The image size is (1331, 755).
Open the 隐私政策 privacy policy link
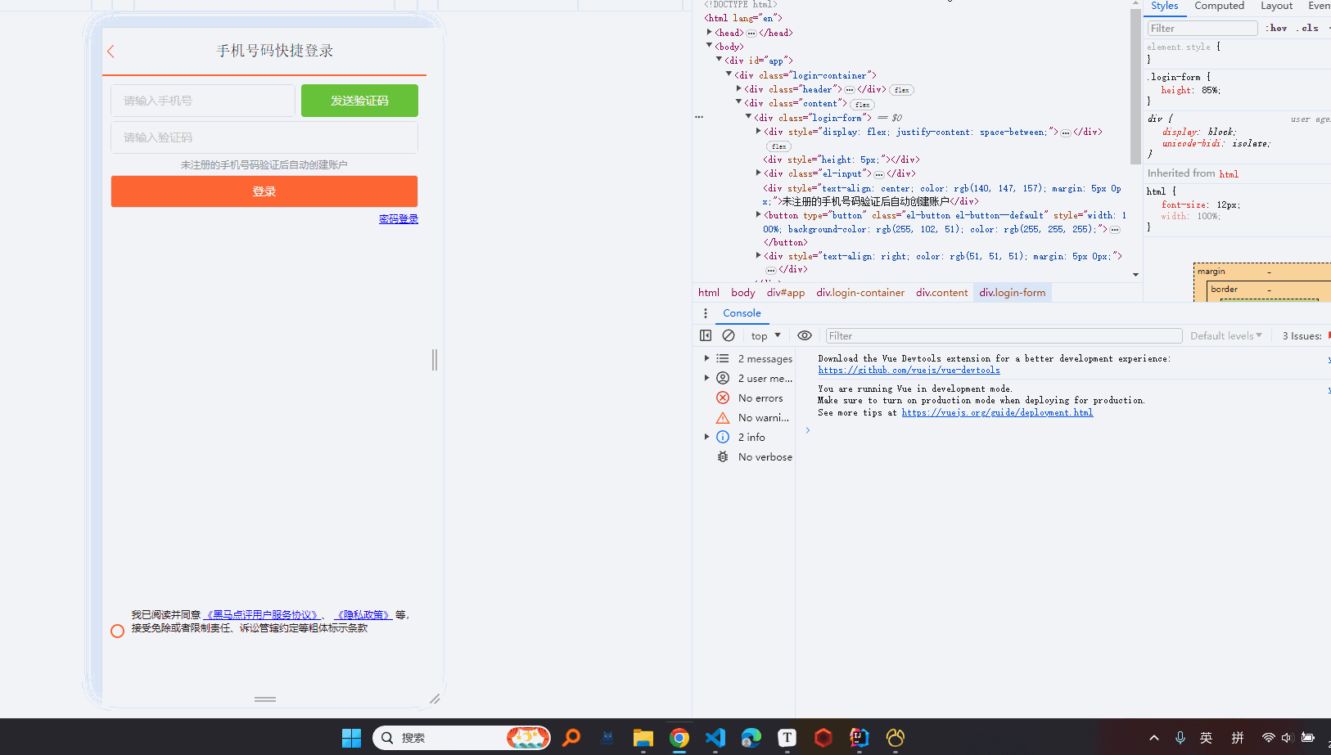point(363,614)
